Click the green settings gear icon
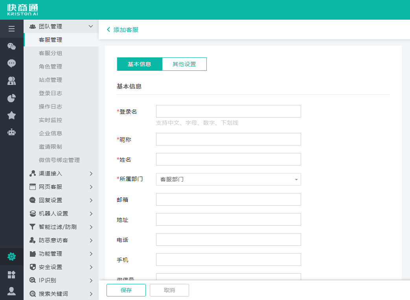 click(x=11, y=257)
